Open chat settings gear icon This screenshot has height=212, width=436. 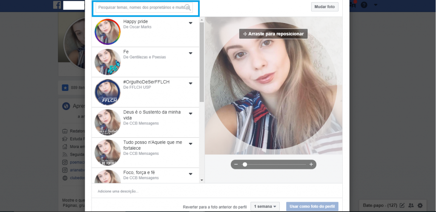click(420, 206)
